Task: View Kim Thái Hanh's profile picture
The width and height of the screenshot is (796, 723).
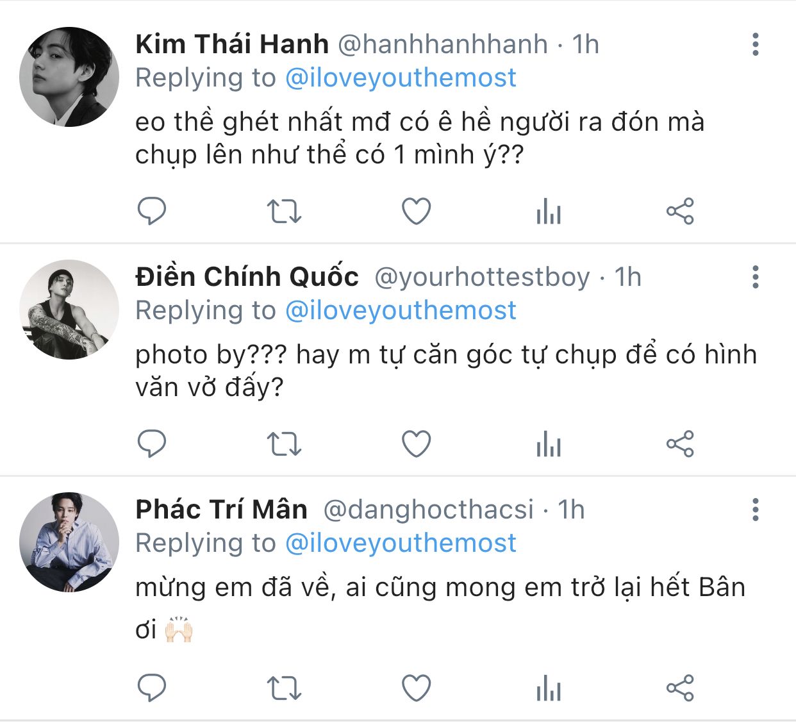Action: [69, 77]
